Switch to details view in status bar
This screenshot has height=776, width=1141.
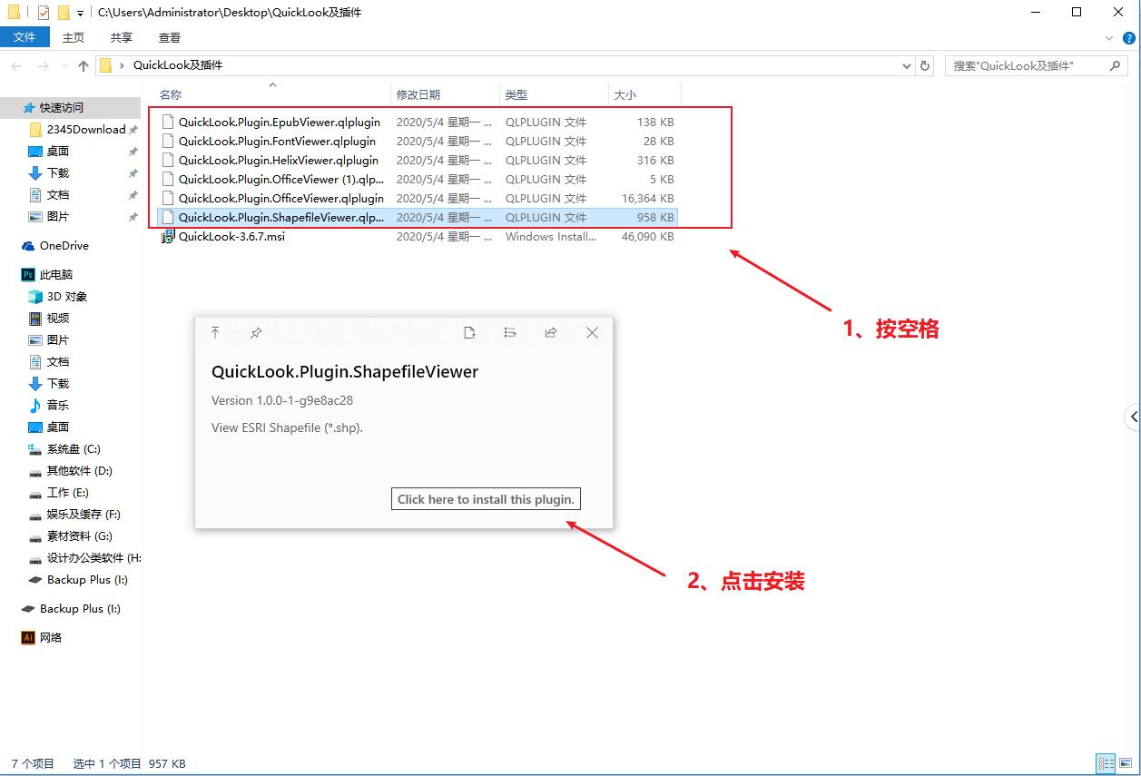tap(1106, 763)
